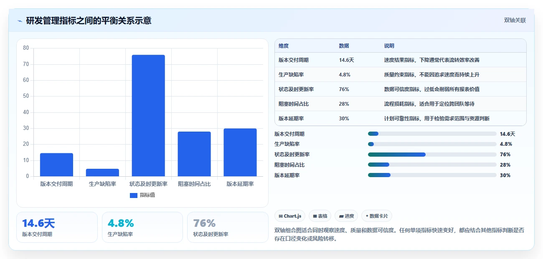The width and height of the screenshot is (543, 259).
Task: Click the 76% value beside the progress bar
Action: click(505, 155)
